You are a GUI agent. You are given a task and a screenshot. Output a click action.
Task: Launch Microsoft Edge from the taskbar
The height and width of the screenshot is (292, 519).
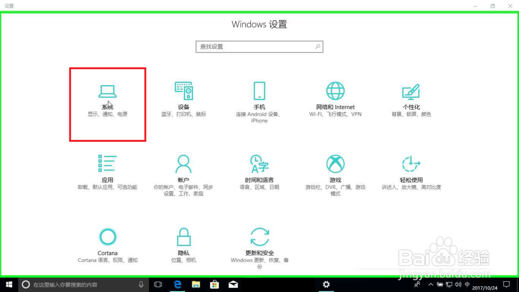(177, 284)
